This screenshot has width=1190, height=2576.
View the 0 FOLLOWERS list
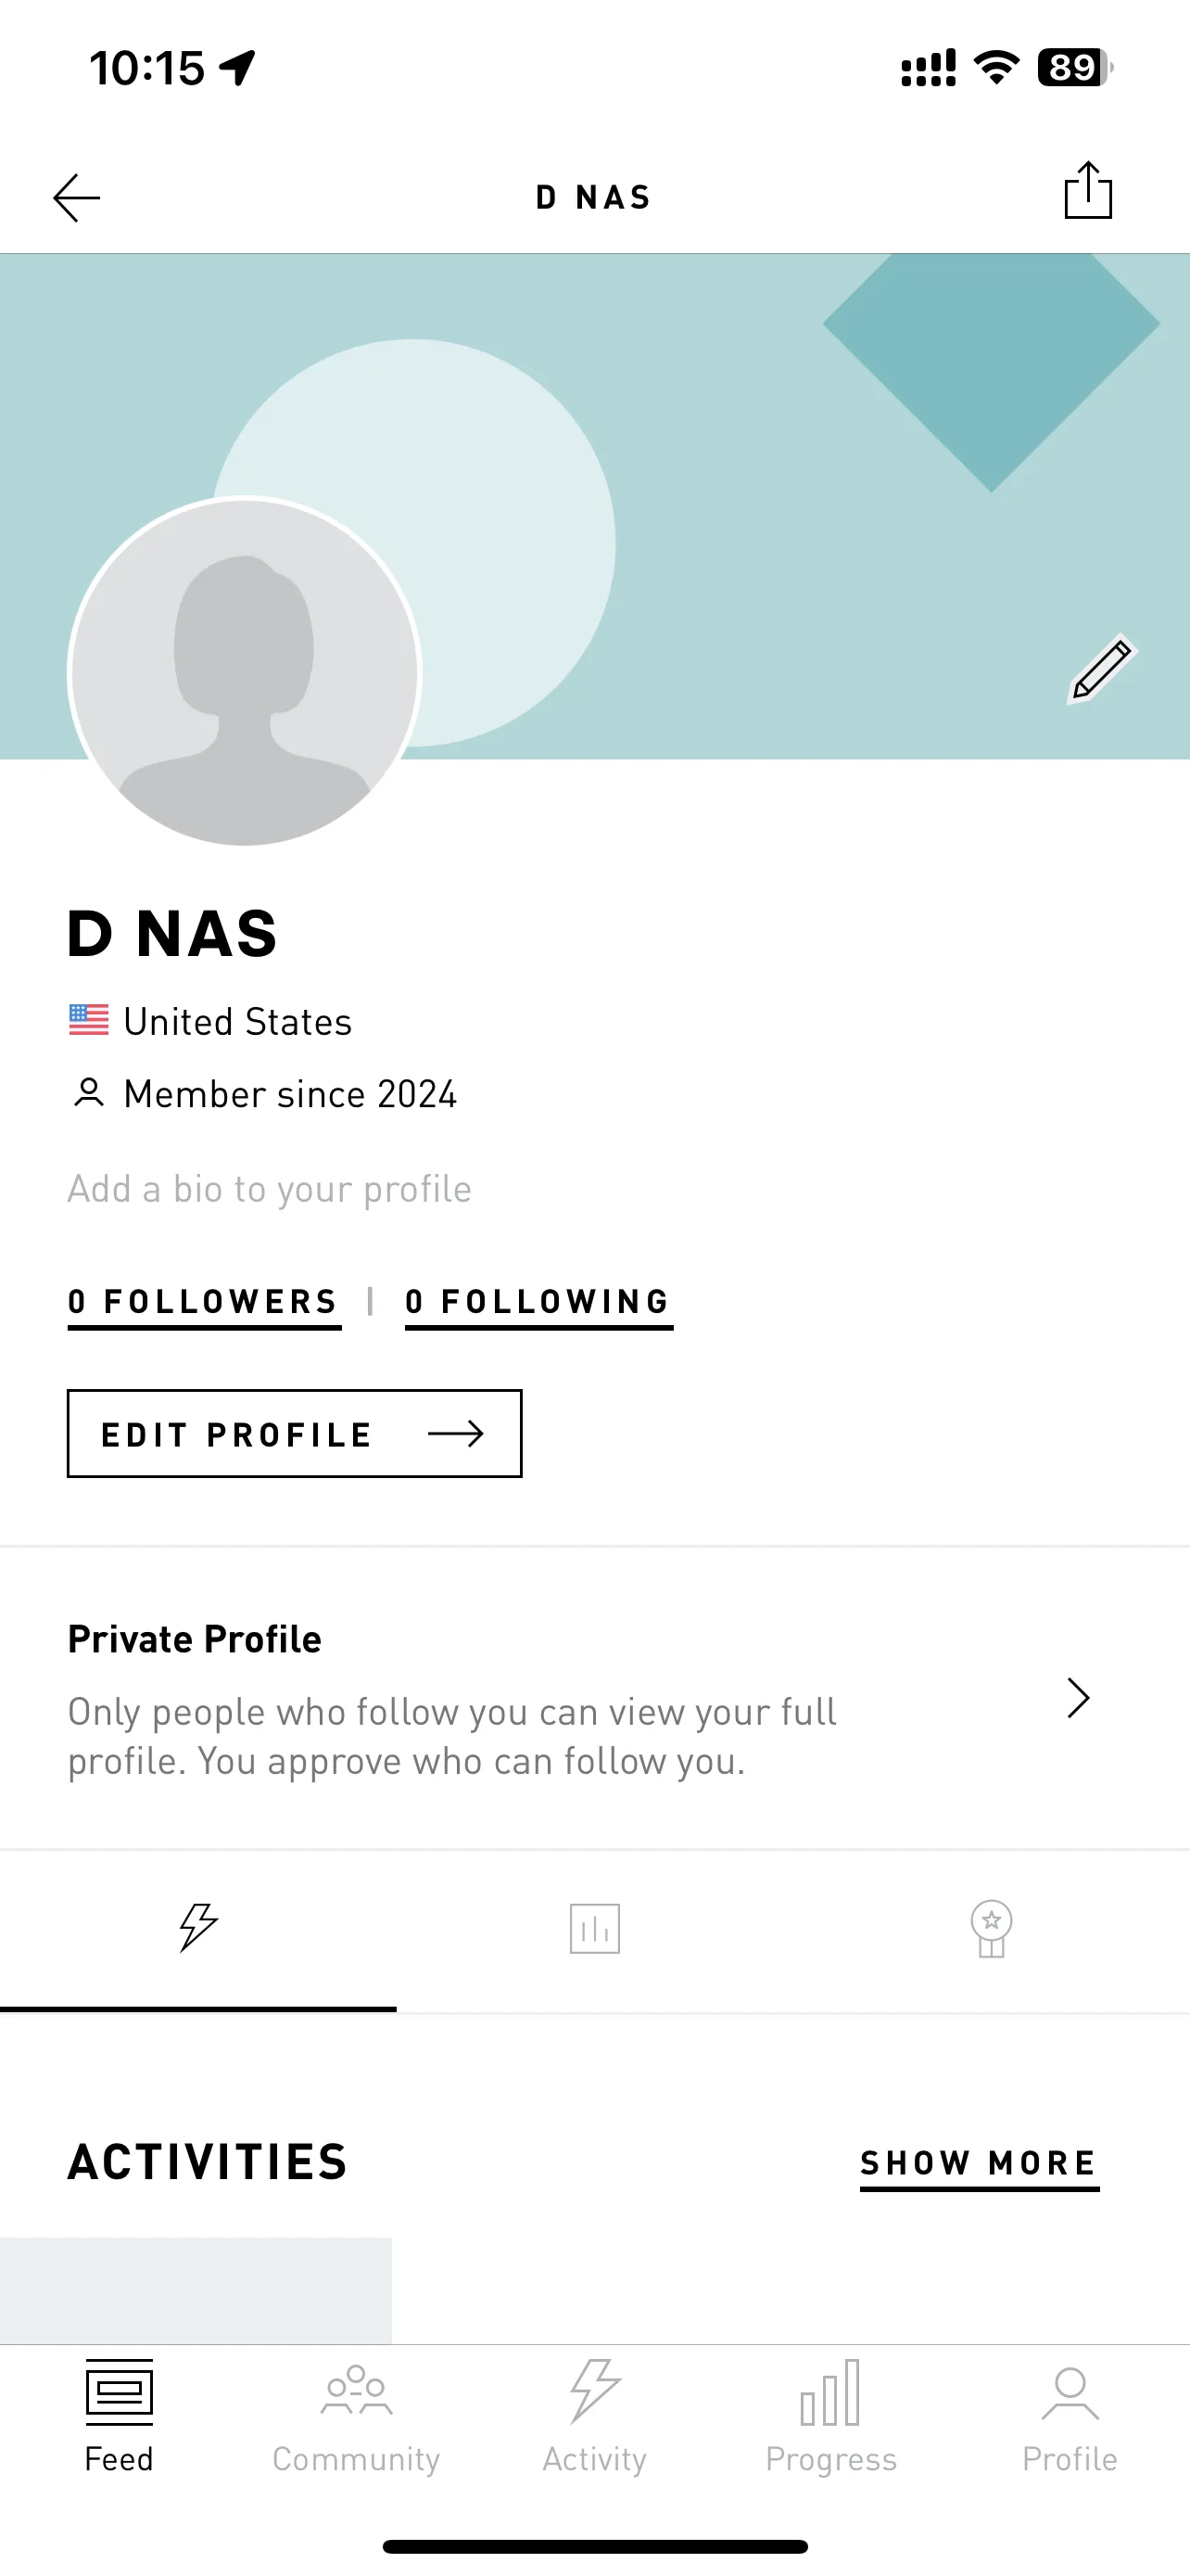coord(204,1303)
